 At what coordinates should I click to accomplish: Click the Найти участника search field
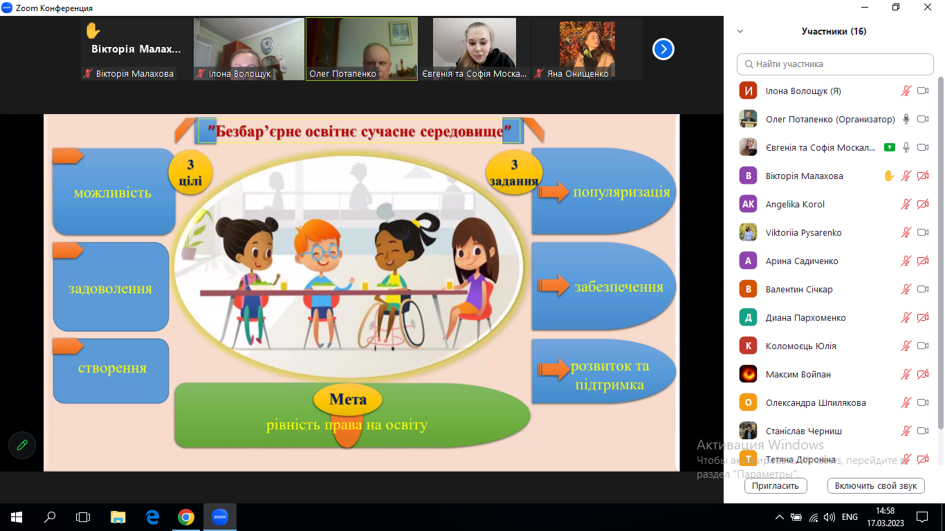click(835, 64)
